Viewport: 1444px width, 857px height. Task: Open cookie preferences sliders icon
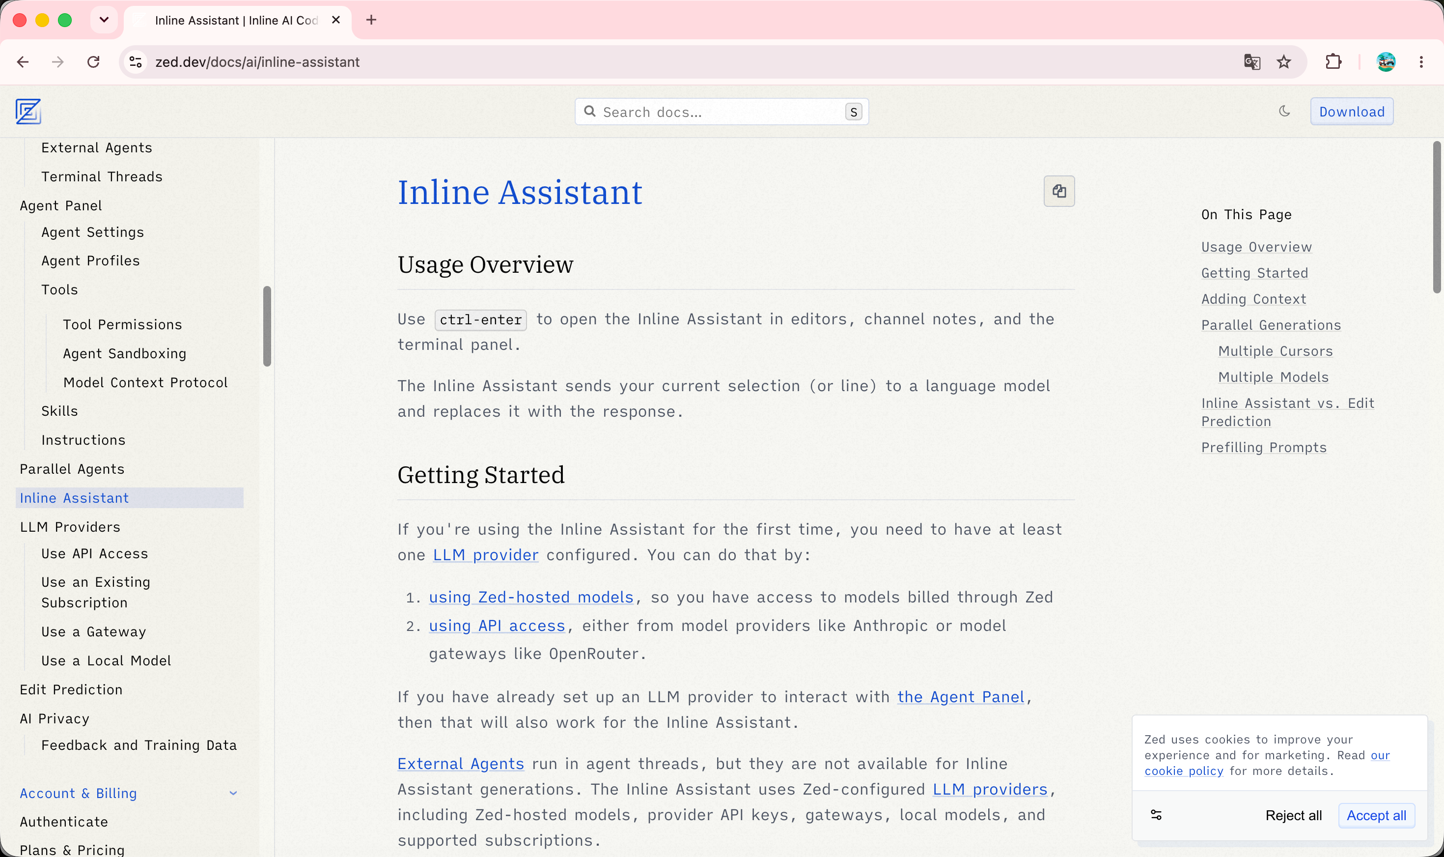pos(1156,815)
